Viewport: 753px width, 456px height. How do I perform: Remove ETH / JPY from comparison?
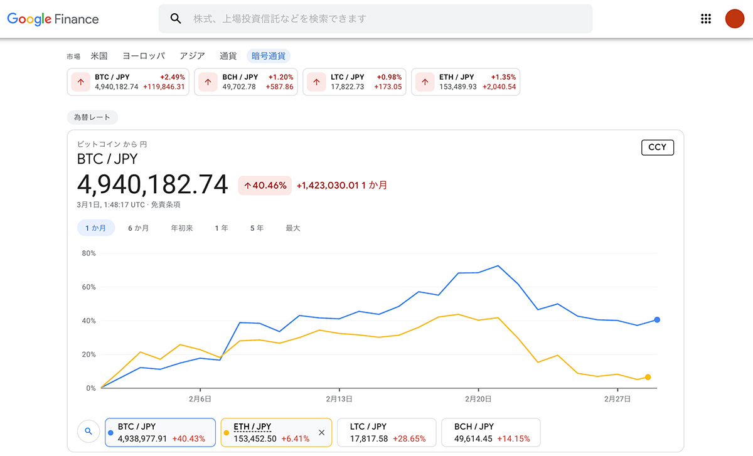[322, 432]
